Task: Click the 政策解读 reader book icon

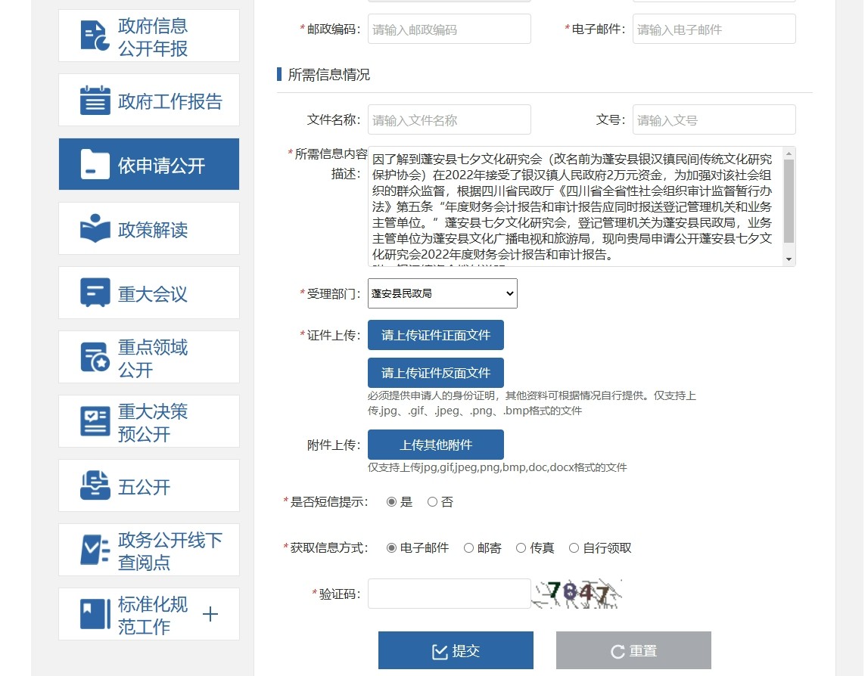Action: click(x=95, y=229)
